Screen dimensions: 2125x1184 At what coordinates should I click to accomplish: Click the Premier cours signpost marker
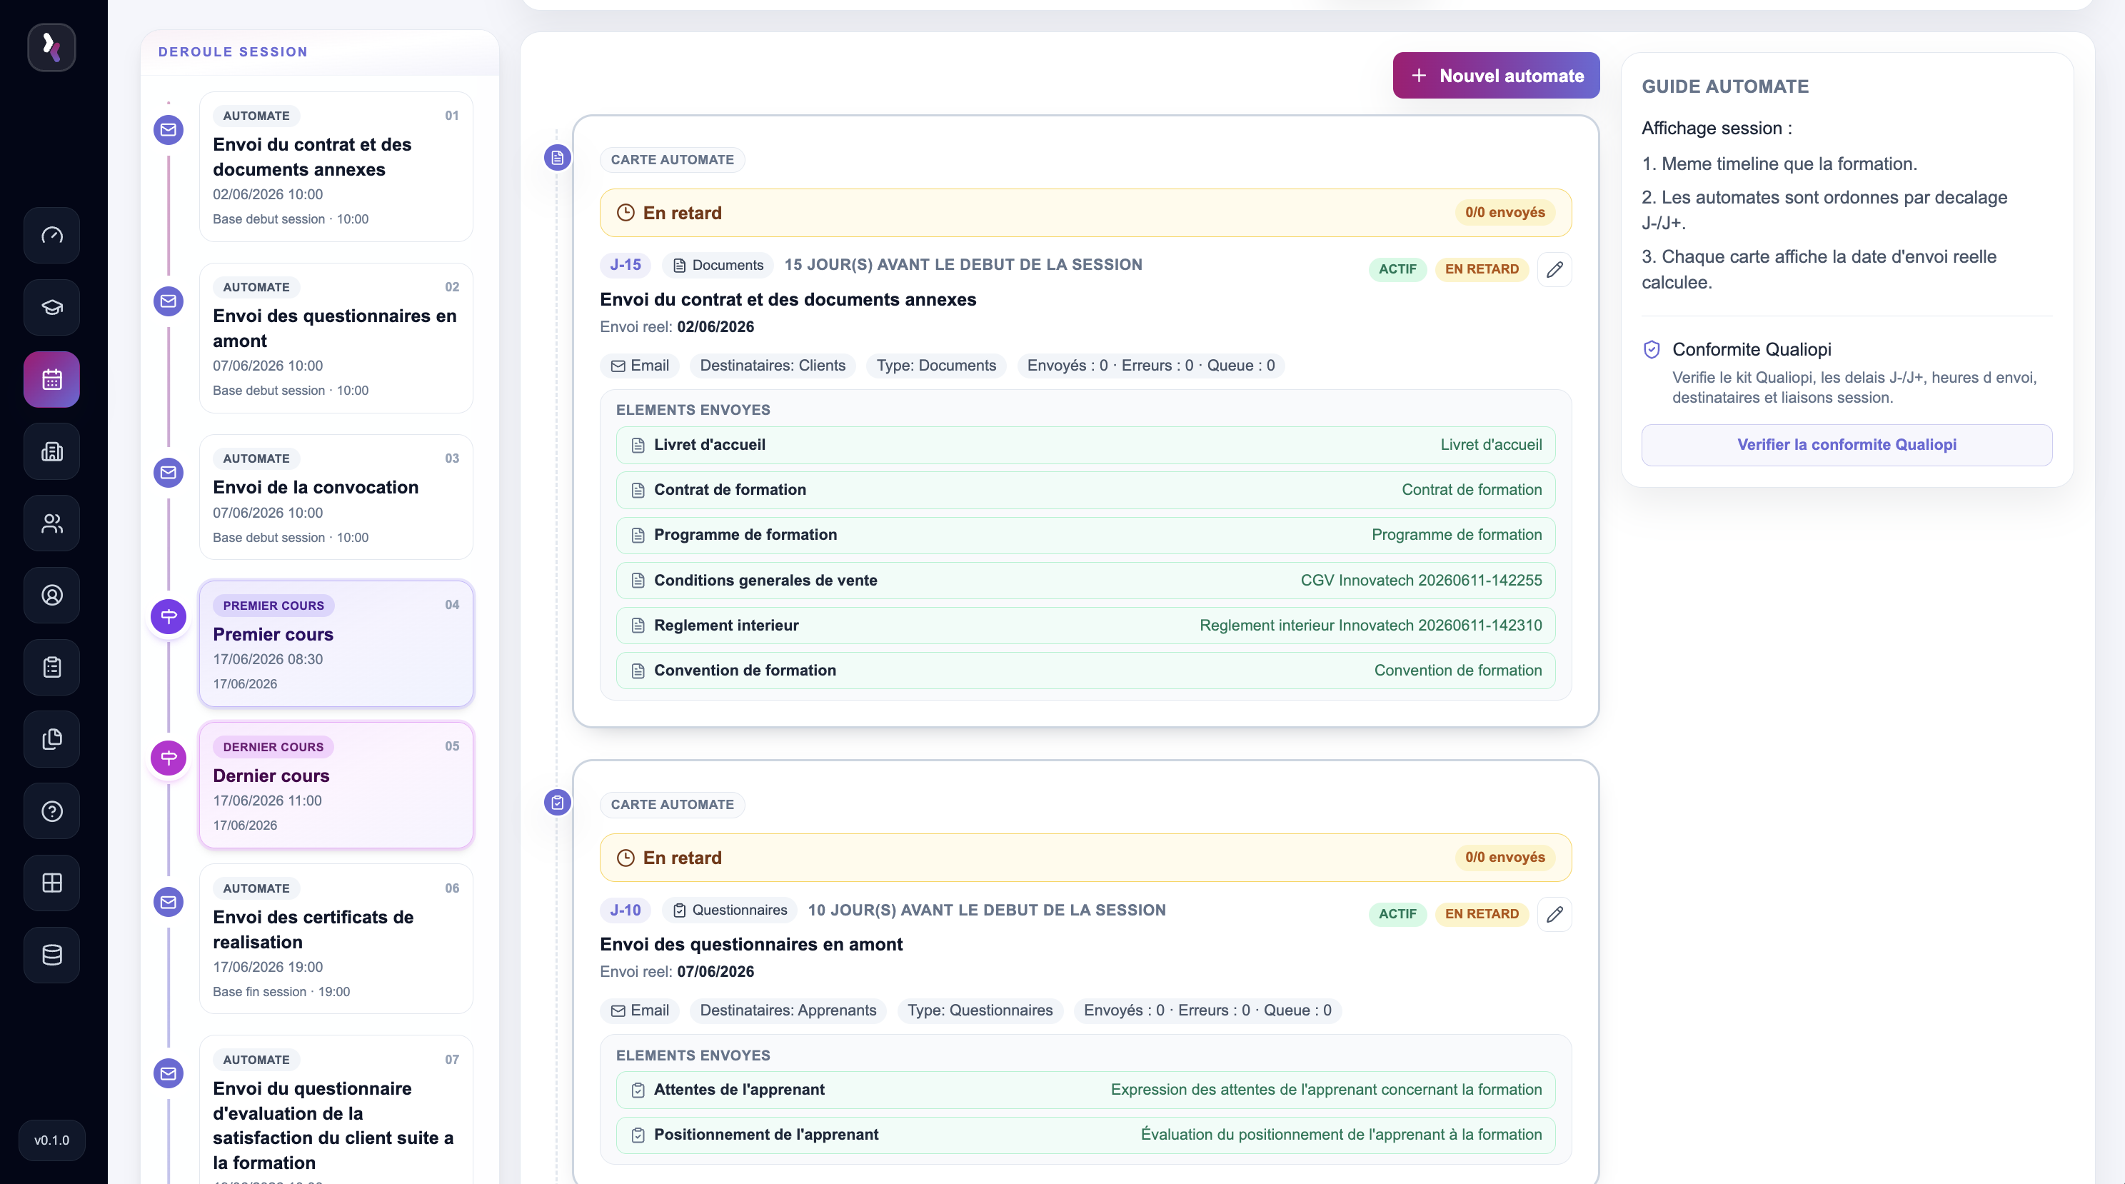[x=169, y=616]
